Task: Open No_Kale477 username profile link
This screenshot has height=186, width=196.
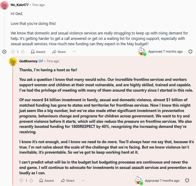Action: 20,5
